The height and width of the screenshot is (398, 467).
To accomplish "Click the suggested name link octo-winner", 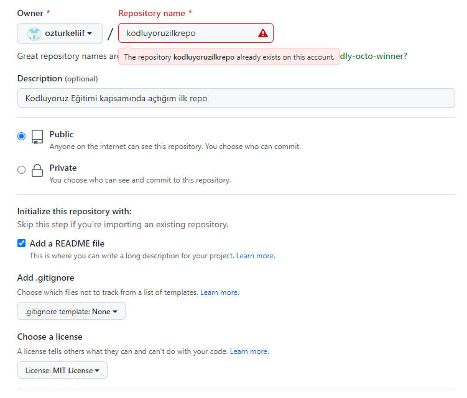I will click(x=372, y=56).
